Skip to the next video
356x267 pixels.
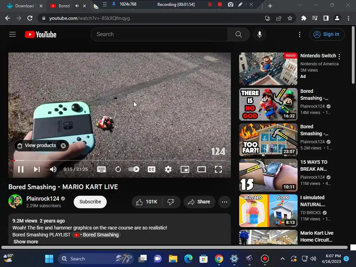coord(37,169)
